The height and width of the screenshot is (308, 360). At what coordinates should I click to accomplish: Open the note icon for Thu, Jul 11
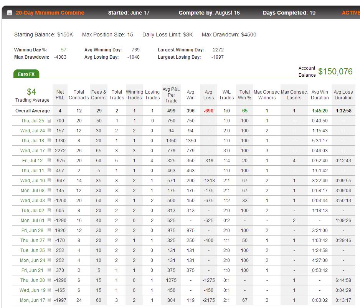coord(49,171)
